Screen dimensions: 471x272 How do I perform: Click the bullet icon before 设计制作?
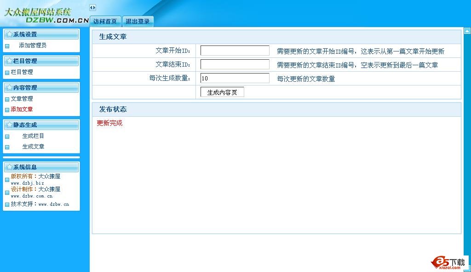click(7, 193)
